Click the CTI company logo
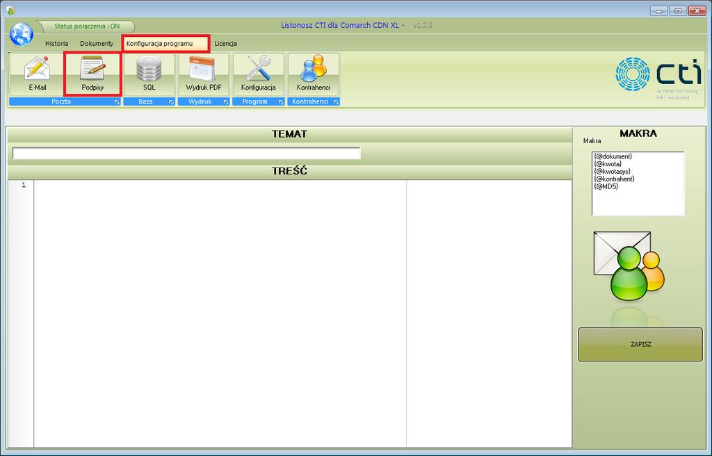Image resolution: width=712 pixels, height=456 pixels. point(658,78)
